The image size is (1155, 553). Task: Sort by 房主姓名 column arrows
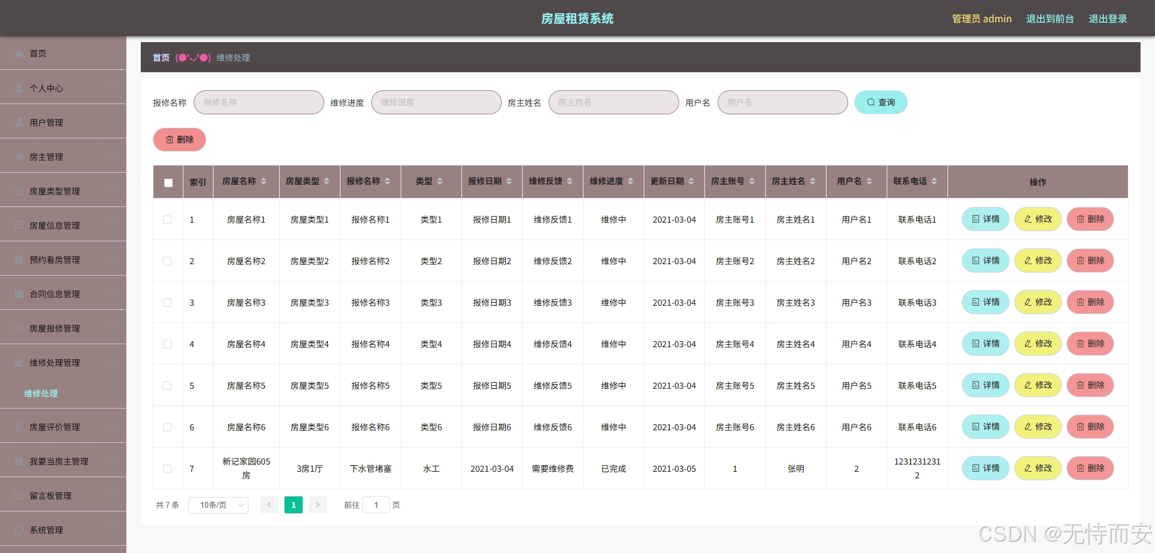click(813, 181)
